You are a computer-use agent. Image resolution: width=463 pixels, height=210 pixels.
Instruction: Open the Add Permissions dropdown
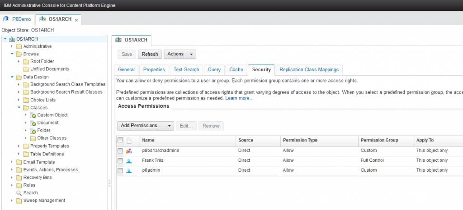(x=146, y=126)
